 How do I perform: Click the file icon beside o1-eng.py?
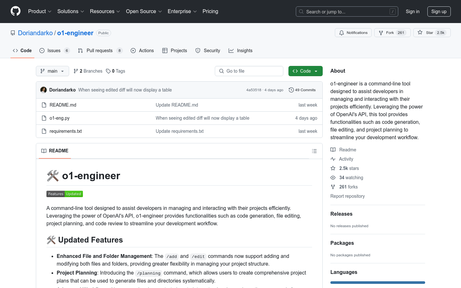point(44,118)
